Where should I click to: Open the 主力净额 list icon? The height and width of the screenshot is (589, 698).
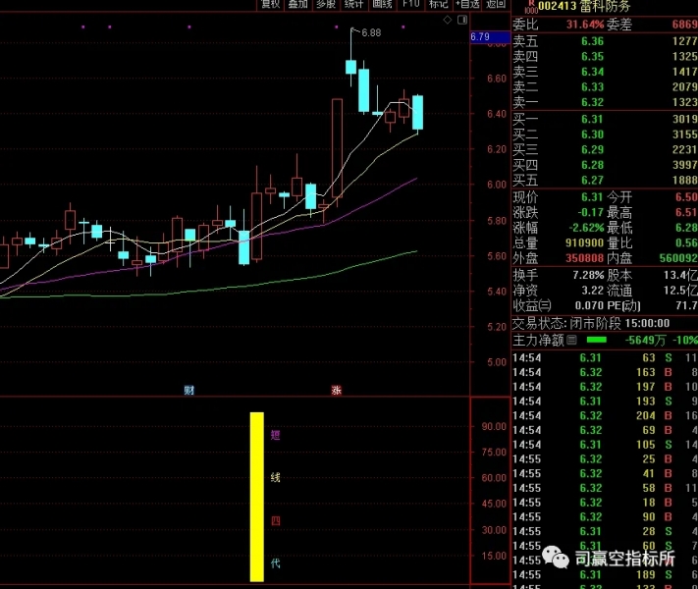[x=572, y=340]
